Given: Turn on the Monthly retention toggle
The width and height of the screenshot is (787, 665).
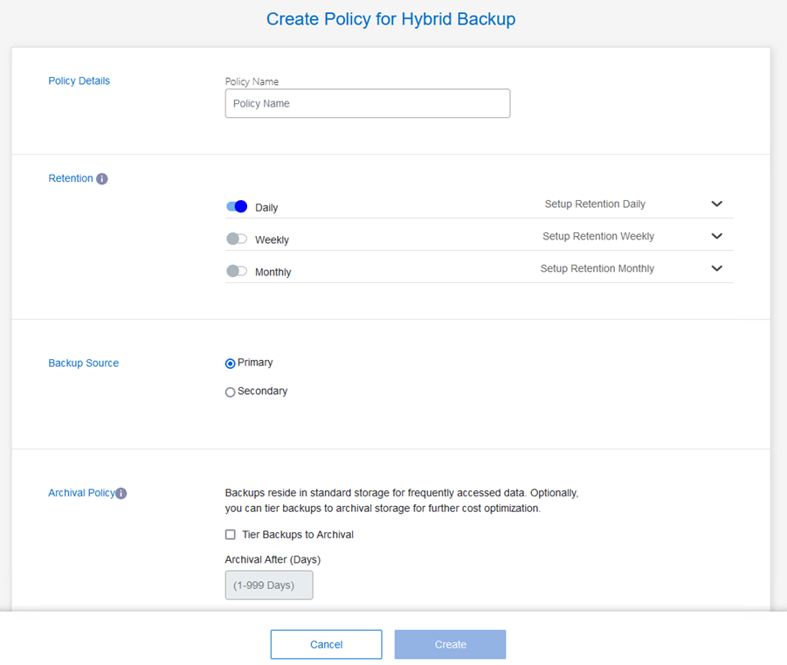Looking at the screenshot, I should [237, 272].
